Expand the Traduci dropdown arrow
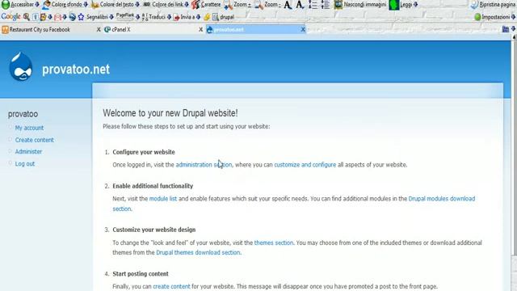The width and height of the screenshot is (517, 291). pyautogui.click(x=169, y=17)
